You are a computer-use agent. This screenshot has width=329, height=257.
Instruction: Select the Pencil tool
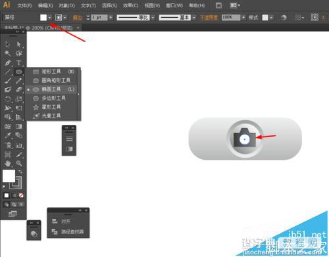[18, 81]
